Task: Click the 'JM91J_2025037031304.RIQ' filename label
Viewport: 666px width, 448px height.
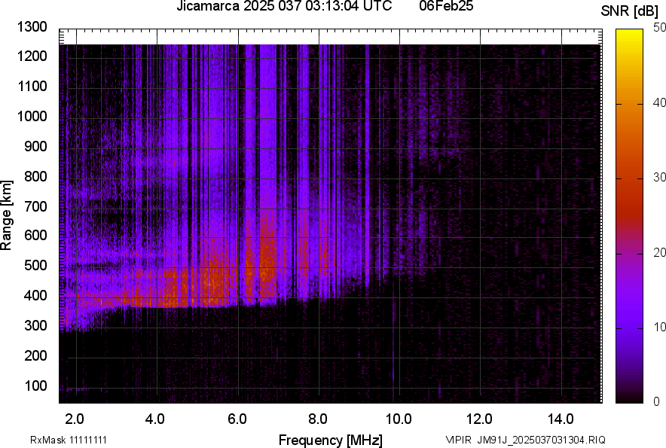Action: coord(541,440)
